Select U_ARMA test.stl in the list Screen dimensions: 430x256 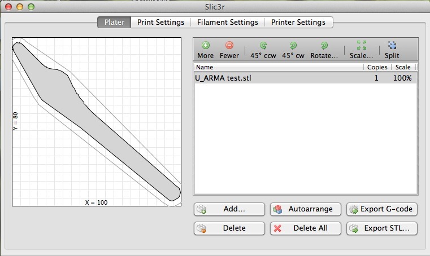224,78
